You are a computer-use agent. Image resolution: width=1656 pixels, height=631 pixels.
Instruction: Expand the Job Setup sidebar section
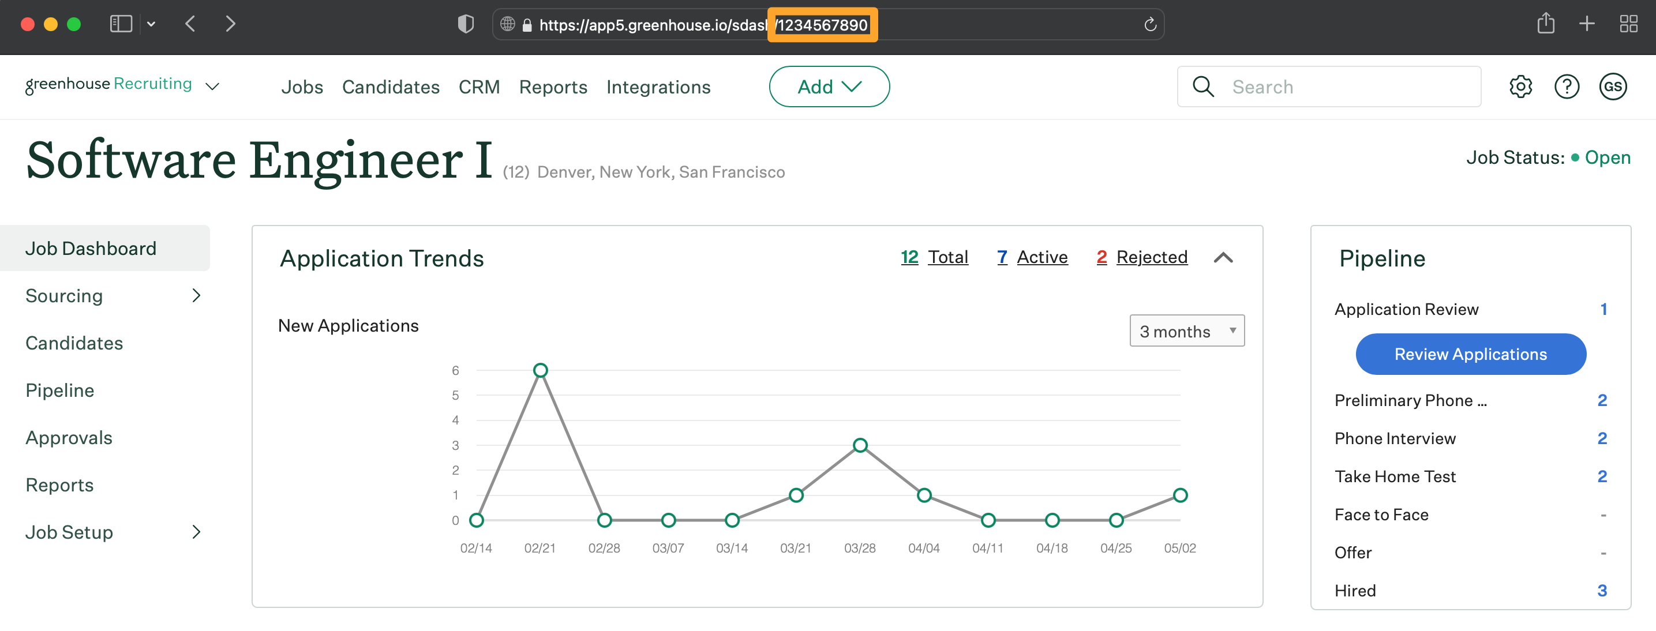tap(196, 532)
